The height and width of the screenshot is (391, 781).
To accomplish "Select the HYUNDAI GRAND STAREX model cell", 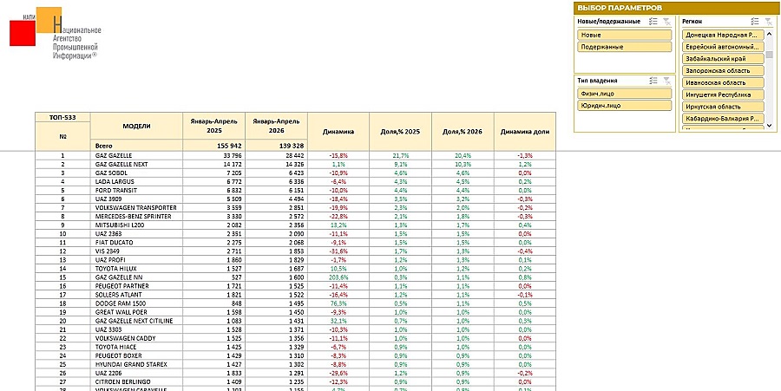I will click(136, 364).
